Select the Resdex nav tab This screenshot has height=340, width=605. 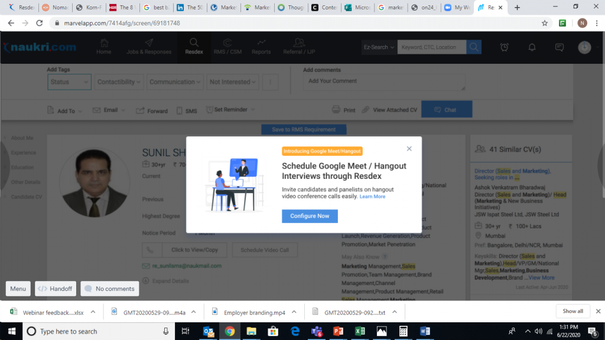194,47
